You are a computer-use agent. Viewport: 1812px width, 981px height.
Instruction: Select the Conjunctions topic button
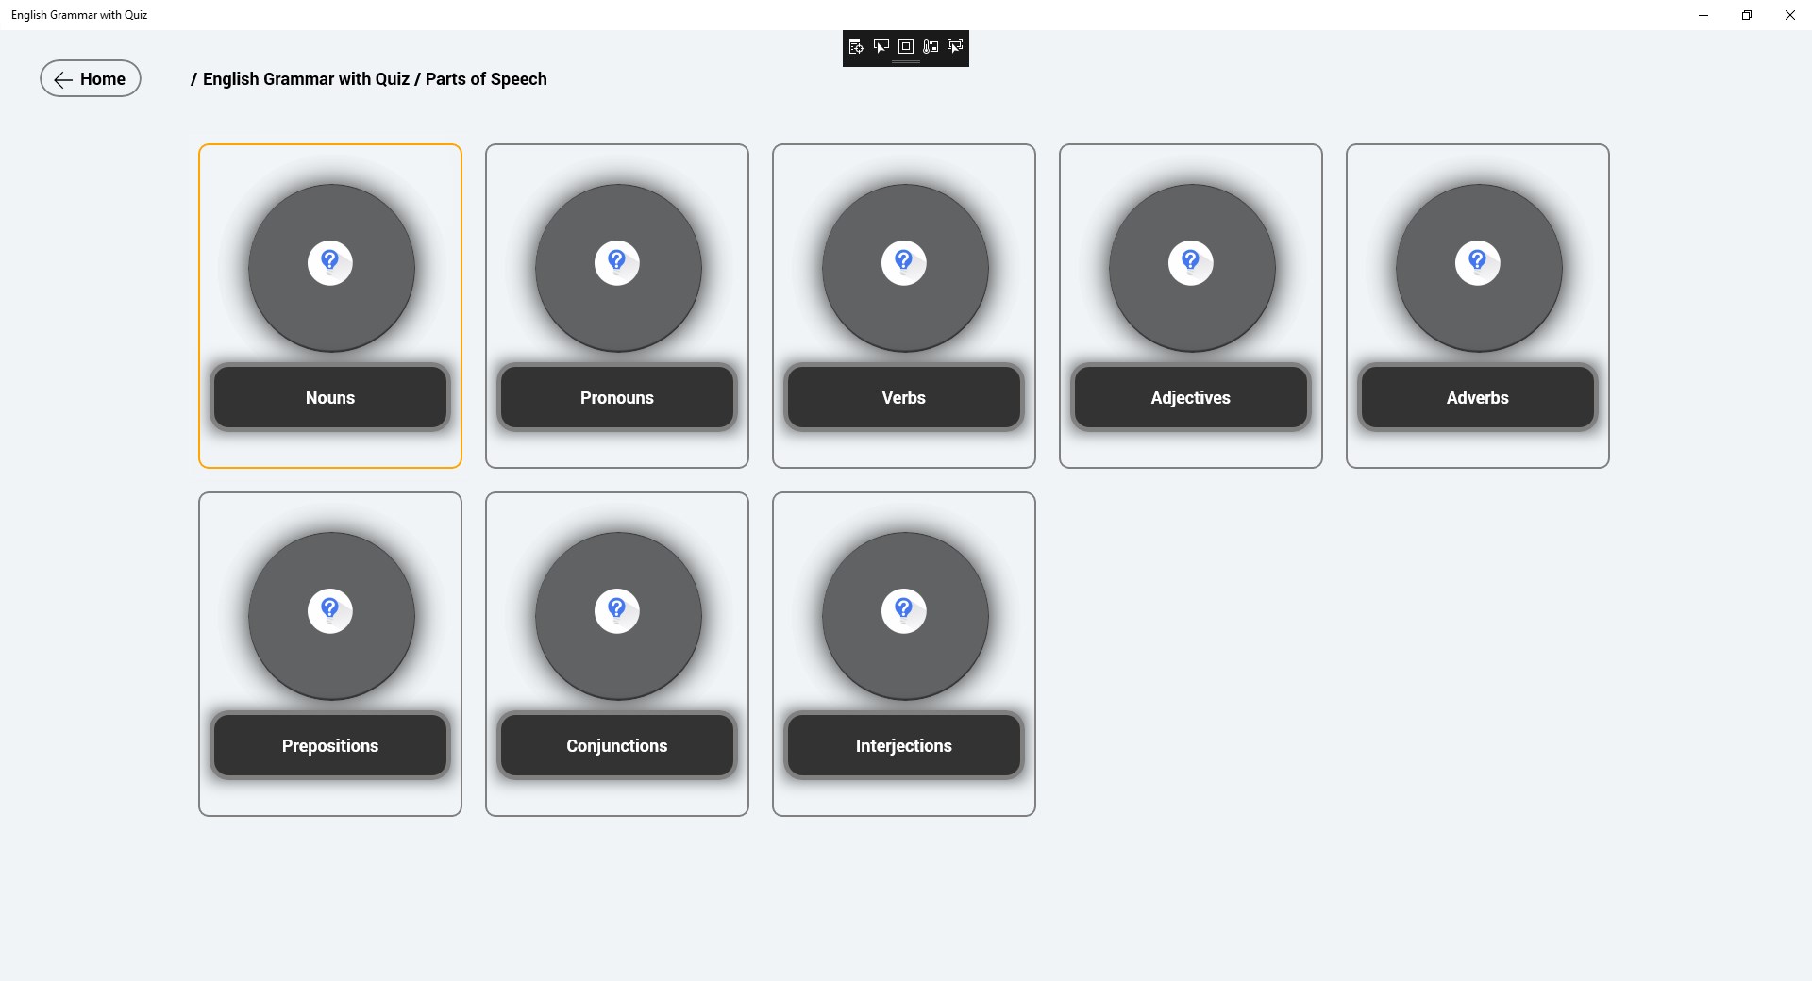point(617,746)
